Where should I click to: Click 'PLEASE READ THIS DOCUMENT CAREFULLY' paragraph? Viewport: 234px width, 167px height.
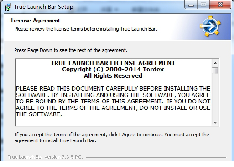[x=113, y=102]
